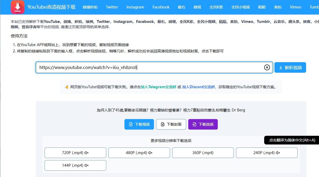
Task: Choose the 360P (.mp4) resolution with audio
Action: coord(203,153)
